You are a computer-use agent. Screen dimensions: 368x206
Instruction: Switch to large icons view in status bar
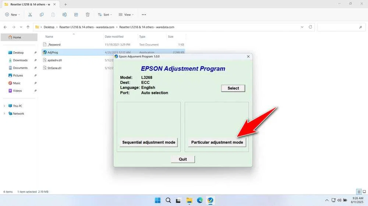[364, 192]
